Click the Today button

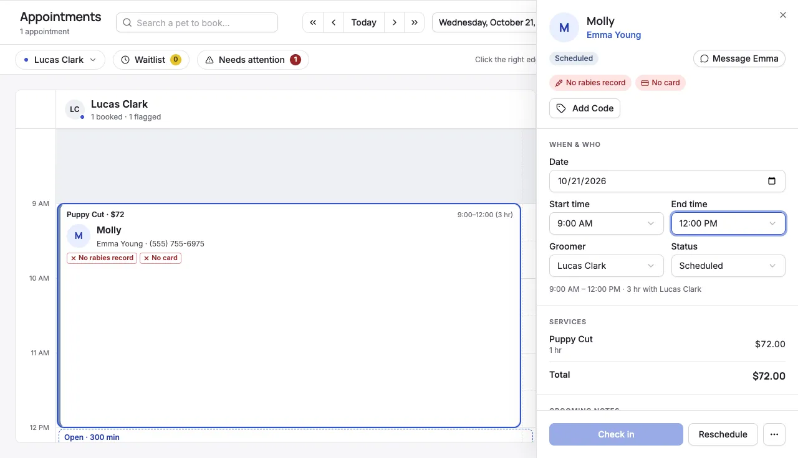(363, 22)
